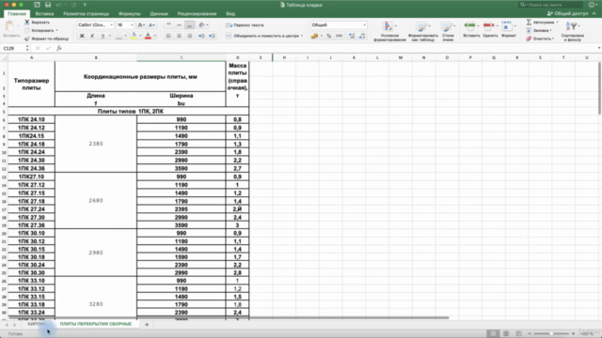Open Format as Table (Форматировать как таблицу)
602x338 pixels.
[x=422, y=31]
